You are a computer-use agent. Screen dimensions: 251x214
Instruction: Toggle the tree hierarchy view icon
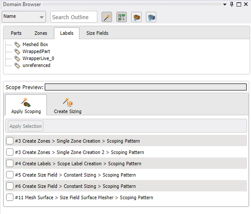(x=122, y=17)
